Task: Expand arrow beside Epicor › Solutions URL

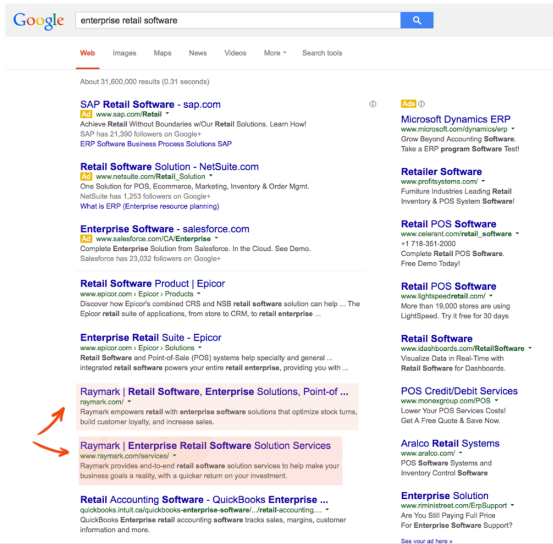Action: click(200, 348)
